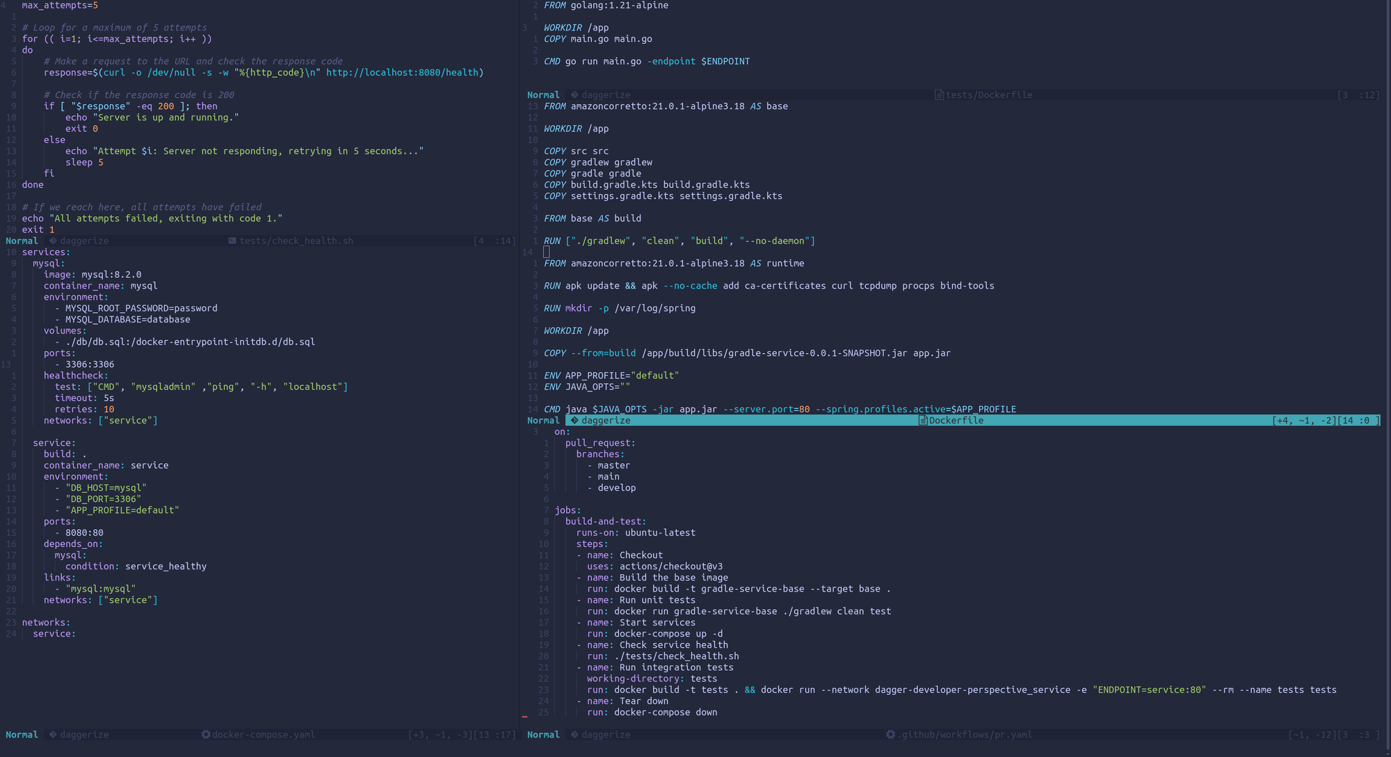Select the Dockerfile filename in the highlighted statusline

(956, 420)
